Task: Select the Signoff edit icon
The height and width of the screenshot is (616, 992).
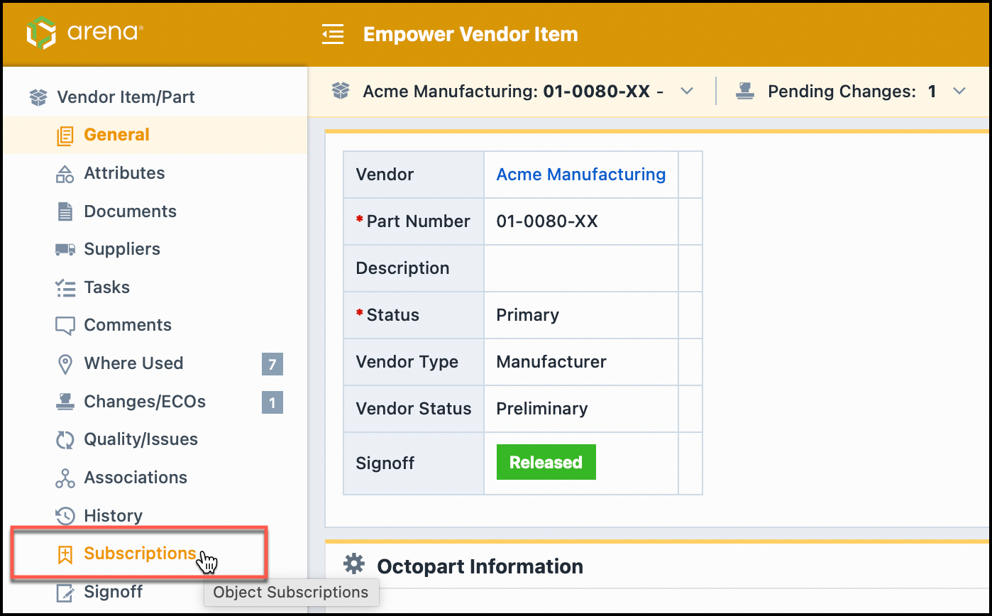Action: [65, 591]
